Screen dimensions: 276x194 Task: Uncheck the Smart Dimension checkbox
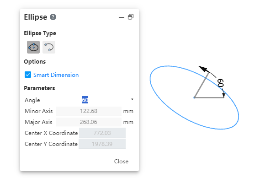point(28,75)
